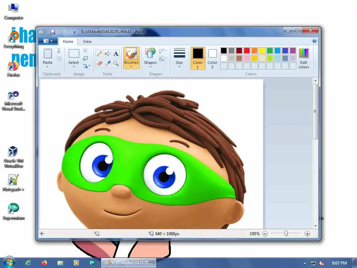Screen dimensions: 357x268
Task: Open Edit colors dialog
Action: pos(304,58)
